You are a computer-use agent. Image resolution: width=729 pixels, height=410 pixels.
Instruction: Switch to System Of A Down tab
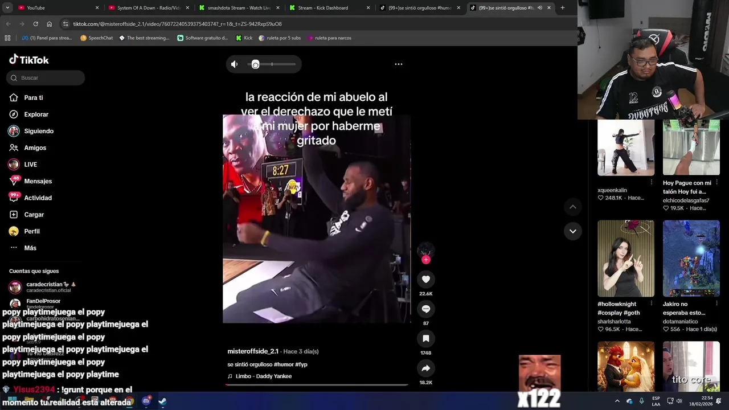148,8
